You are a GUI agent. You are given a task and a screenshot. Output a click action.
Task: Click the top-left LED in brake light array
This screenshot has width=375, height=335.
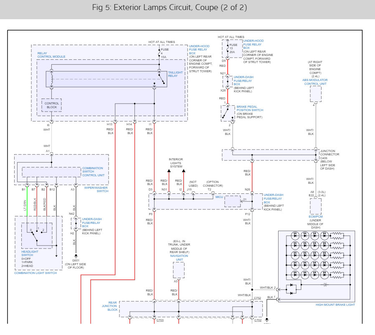[295, 236]
